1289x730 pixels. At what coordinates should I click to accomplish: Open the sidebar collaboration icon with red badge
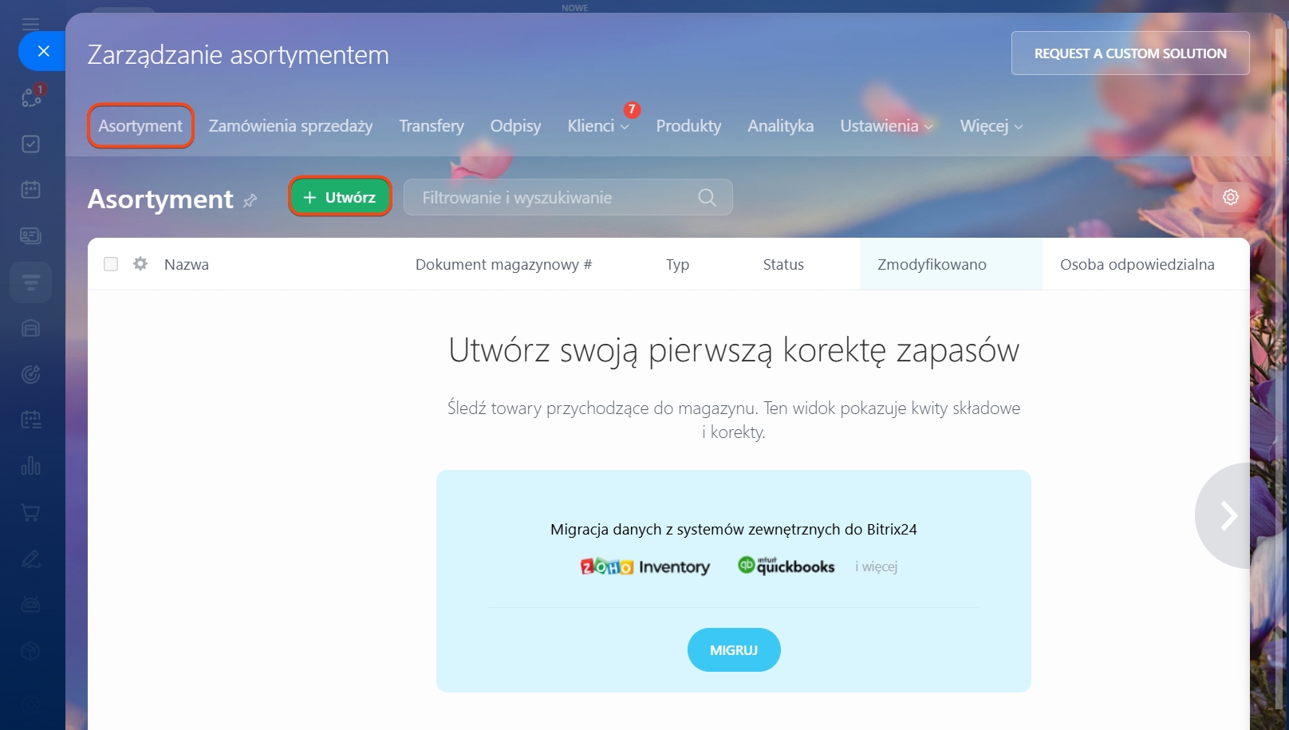pyautogui.click(x=31, y=97)
